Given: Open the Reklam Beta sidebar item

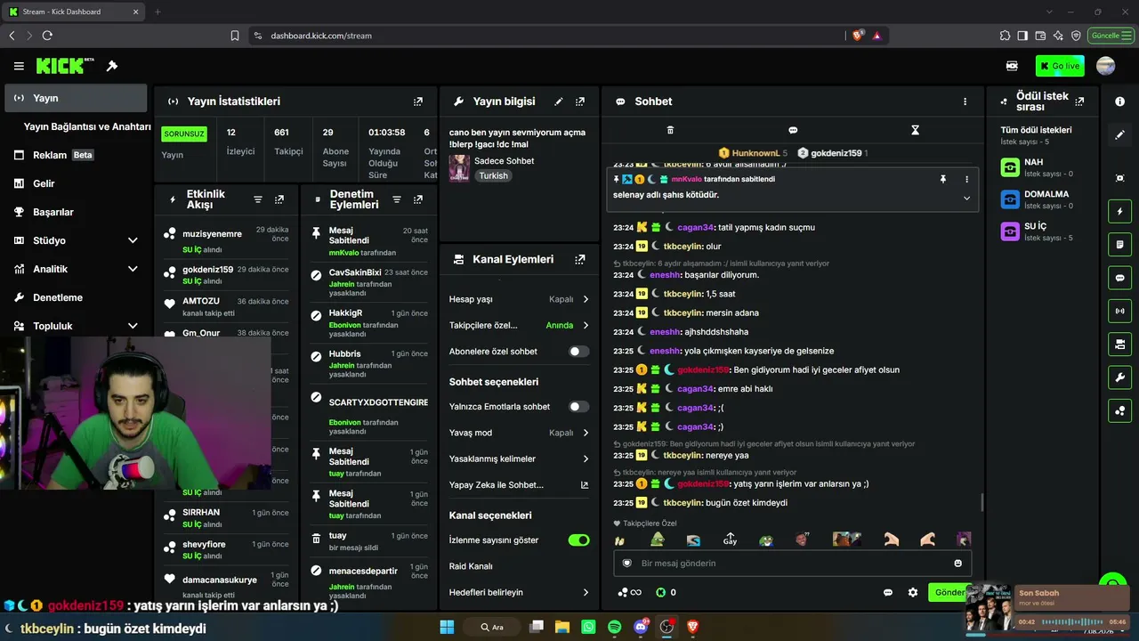Looking at the screenshot, I should (x=76, y=155).
